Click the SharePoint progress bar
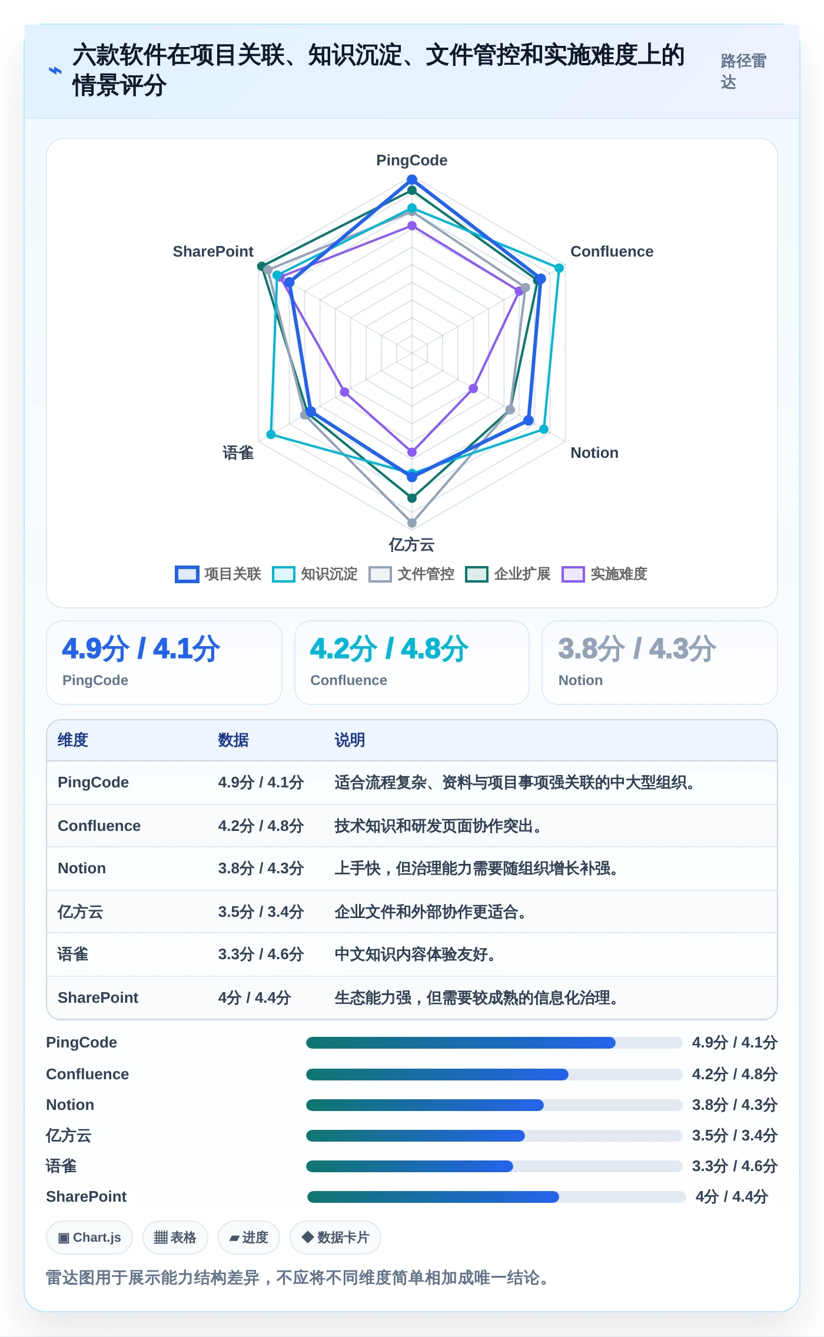 pyautogui.click(x=496, y=1197)
